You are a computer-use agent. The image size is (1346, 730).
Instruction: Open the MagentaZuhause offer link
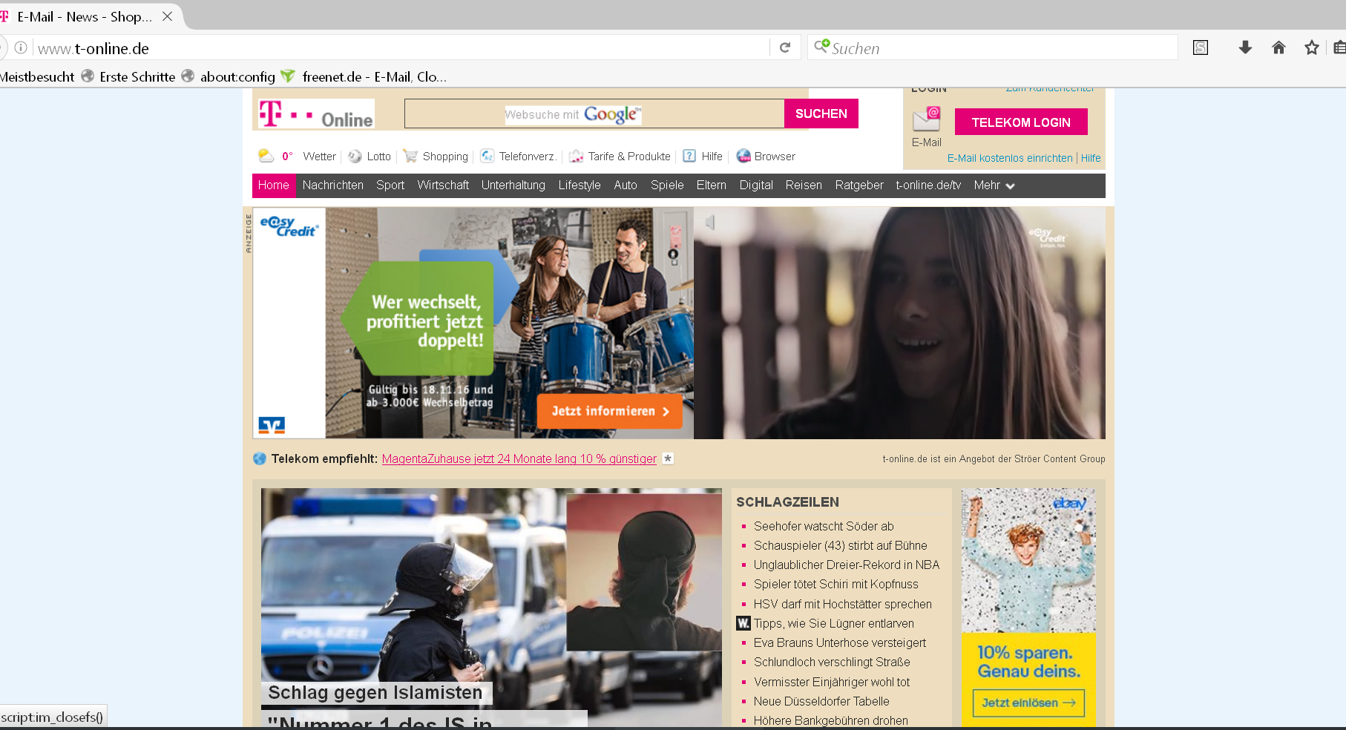pyautogui.click(x=519, y=458)
